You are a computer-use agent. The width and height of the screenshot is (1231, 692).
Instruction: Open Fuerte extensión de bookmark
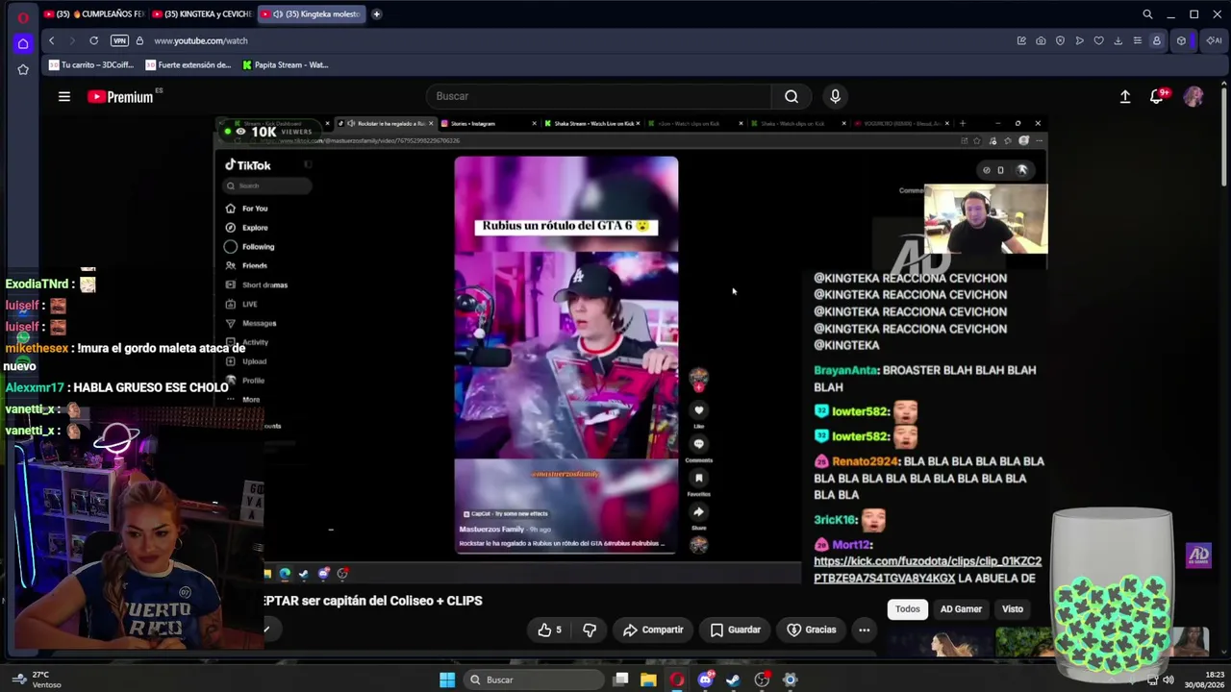188,65
